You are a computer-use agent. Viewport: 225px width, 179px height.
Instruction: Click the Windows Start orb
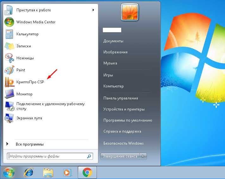(9, 172)
